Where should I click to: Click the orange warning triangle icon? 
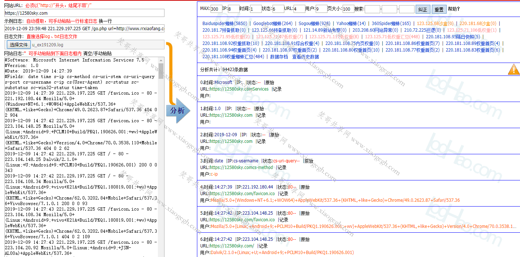(x=513, y=69)
